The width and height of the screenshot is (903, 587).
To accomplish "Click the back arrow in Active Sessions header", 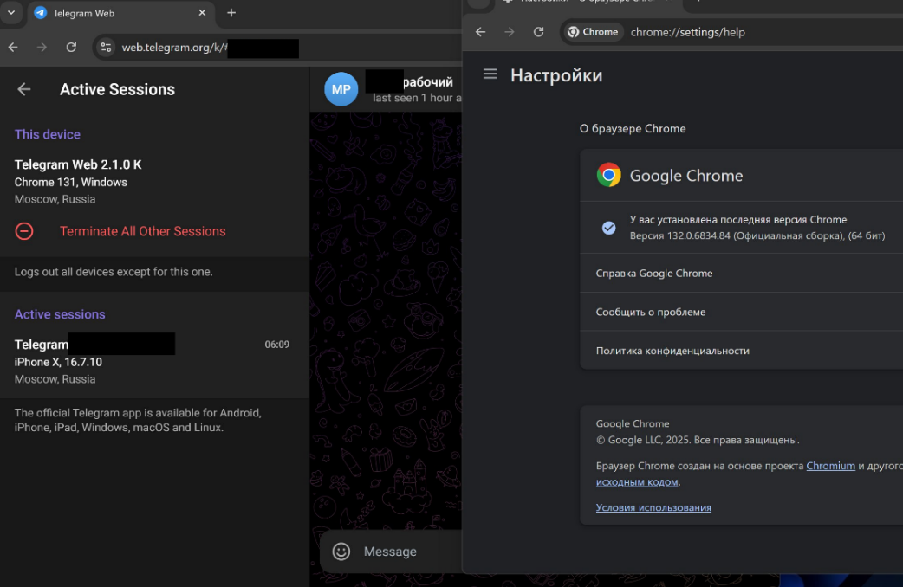I will pyautogui.click(x=23, y=88).
